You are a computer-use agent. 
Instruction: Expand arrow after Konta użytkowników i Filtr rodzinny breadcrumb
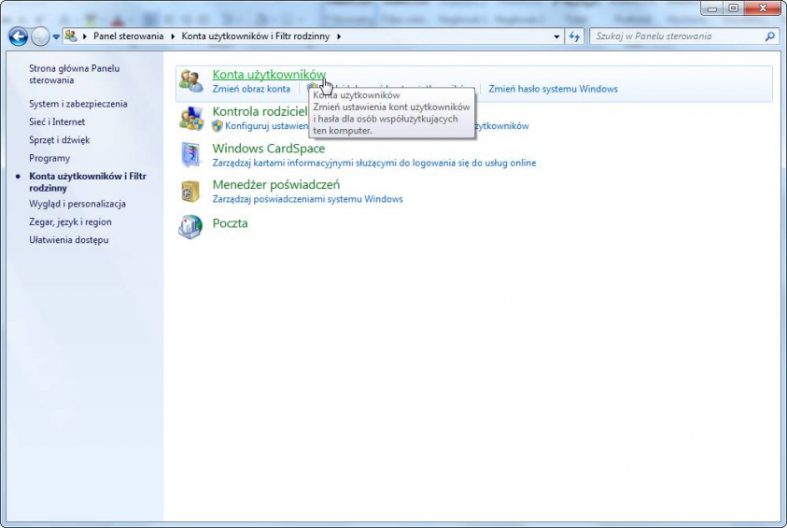pos(339,36)
